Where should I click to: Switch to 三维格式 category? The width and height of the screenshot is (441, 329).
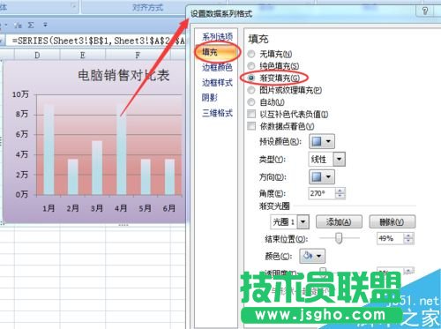218,113
